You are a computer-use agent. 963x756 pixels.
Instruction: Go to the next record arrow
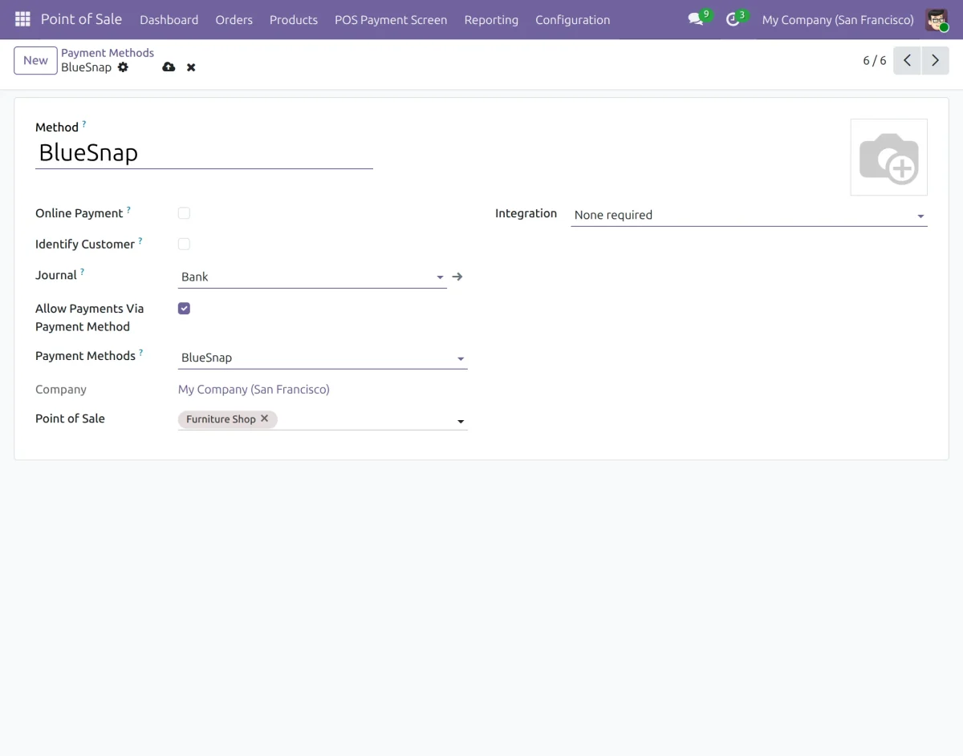pyautogui.click(x=935, y=60)
